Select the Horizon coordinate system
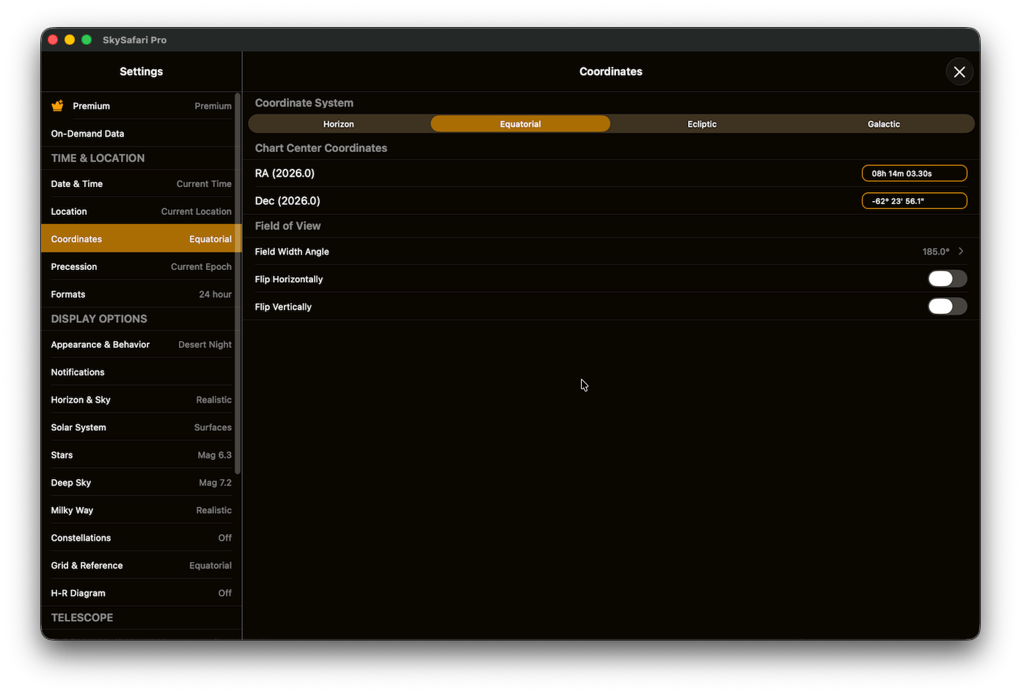The height and width of the screenshot is (694, 1021). [x=339, y=124]
